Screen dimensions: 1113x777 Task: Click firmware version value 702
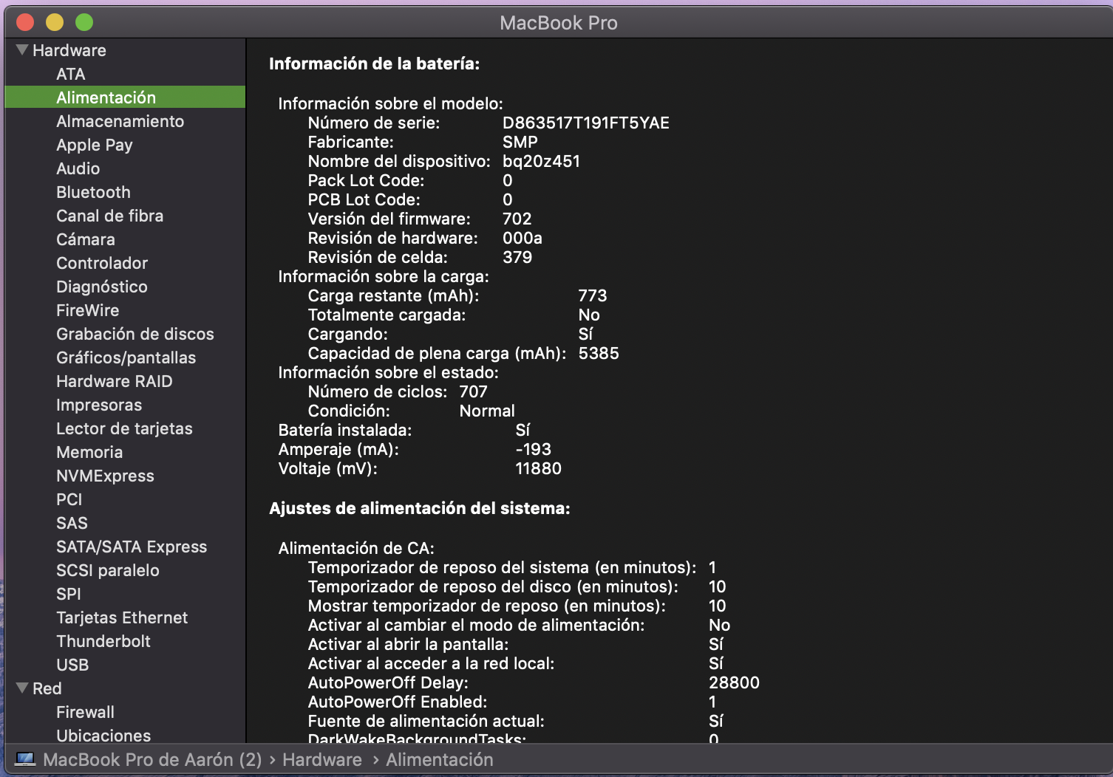(517, 219)
